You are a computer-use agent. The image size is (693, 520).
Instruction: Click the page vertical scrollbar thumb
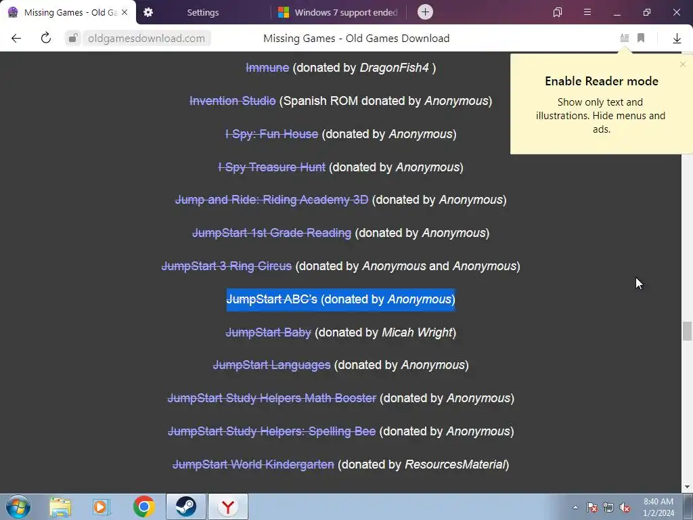pos(687,331)
